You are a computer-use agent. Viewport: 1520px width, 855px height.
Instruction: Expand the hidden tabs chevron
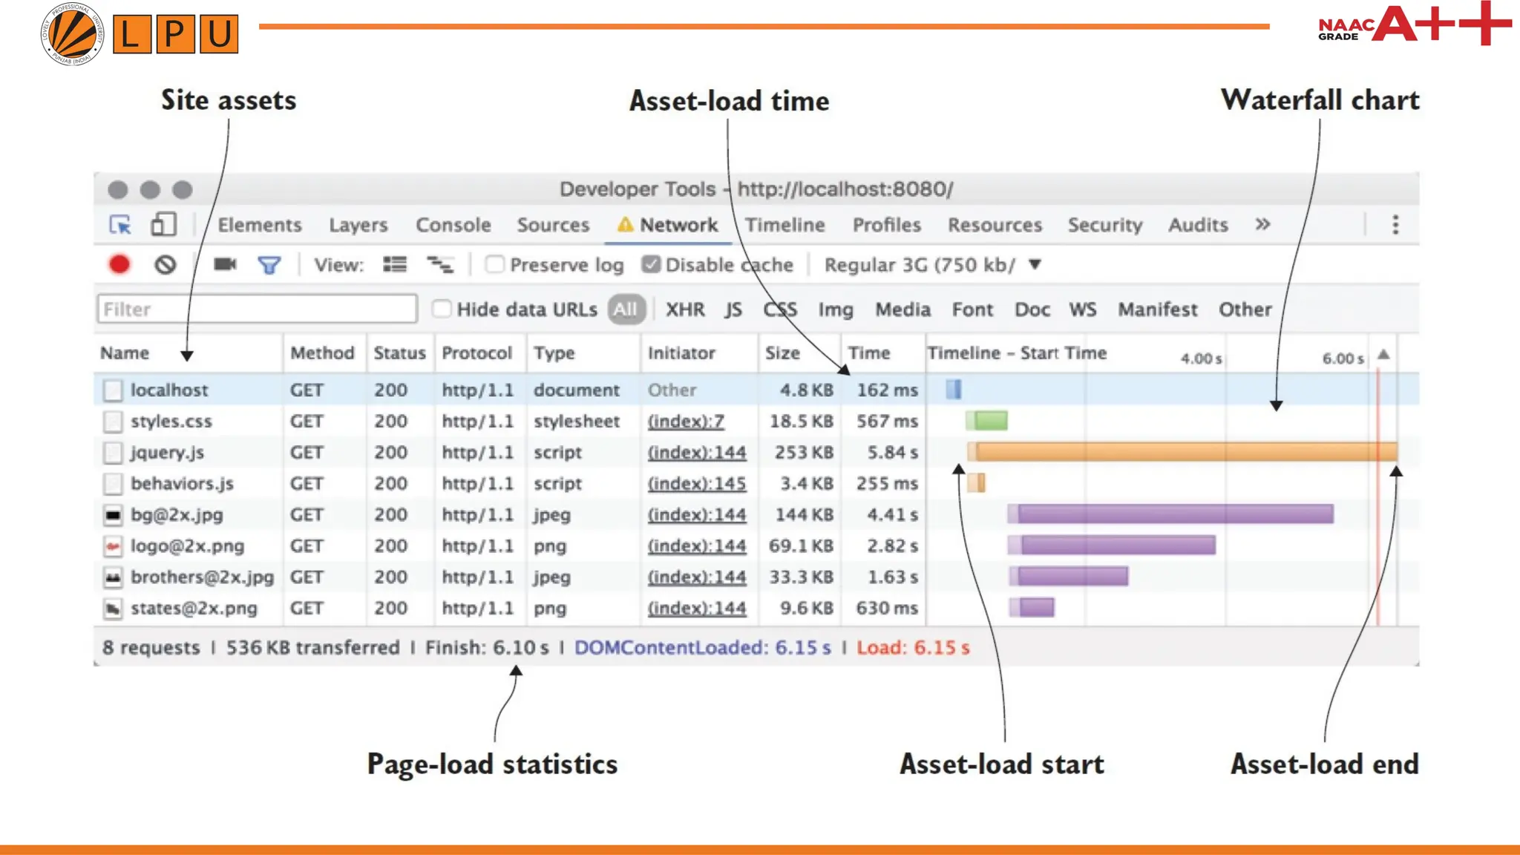coord(1262,224)
